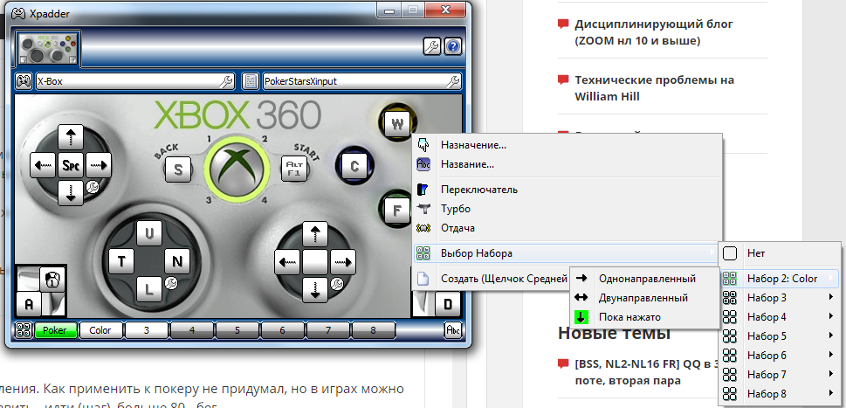Open the wrench in the PokerStarsXinput field
Image resolution: width=846 pixels, height=408 pixels.
click(454, 82)
